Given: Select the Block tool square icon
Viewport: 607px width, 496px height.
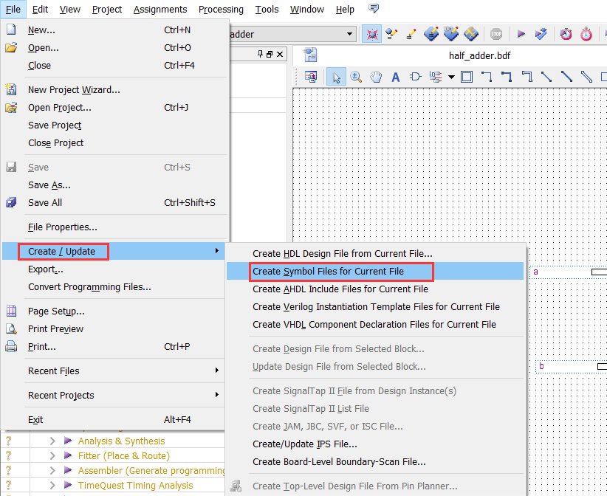Looking at the screenshot, I should (467, 77).
